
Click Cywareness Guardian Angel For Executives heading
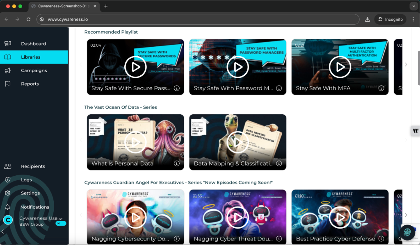click(178, 182)
